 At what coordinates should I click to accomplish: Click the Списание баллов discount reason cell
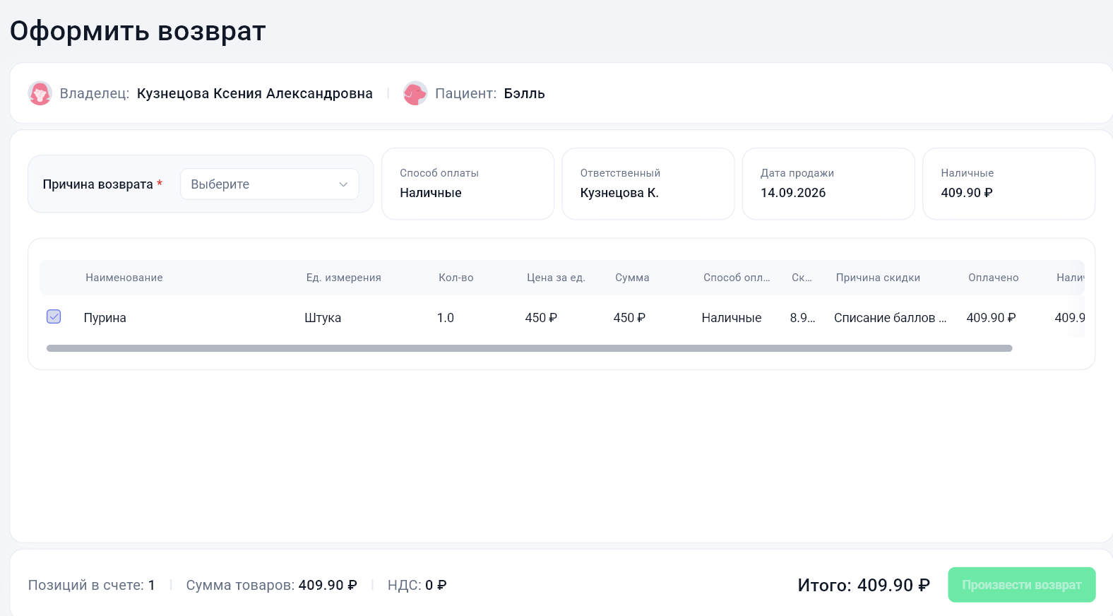pos(890,318)
